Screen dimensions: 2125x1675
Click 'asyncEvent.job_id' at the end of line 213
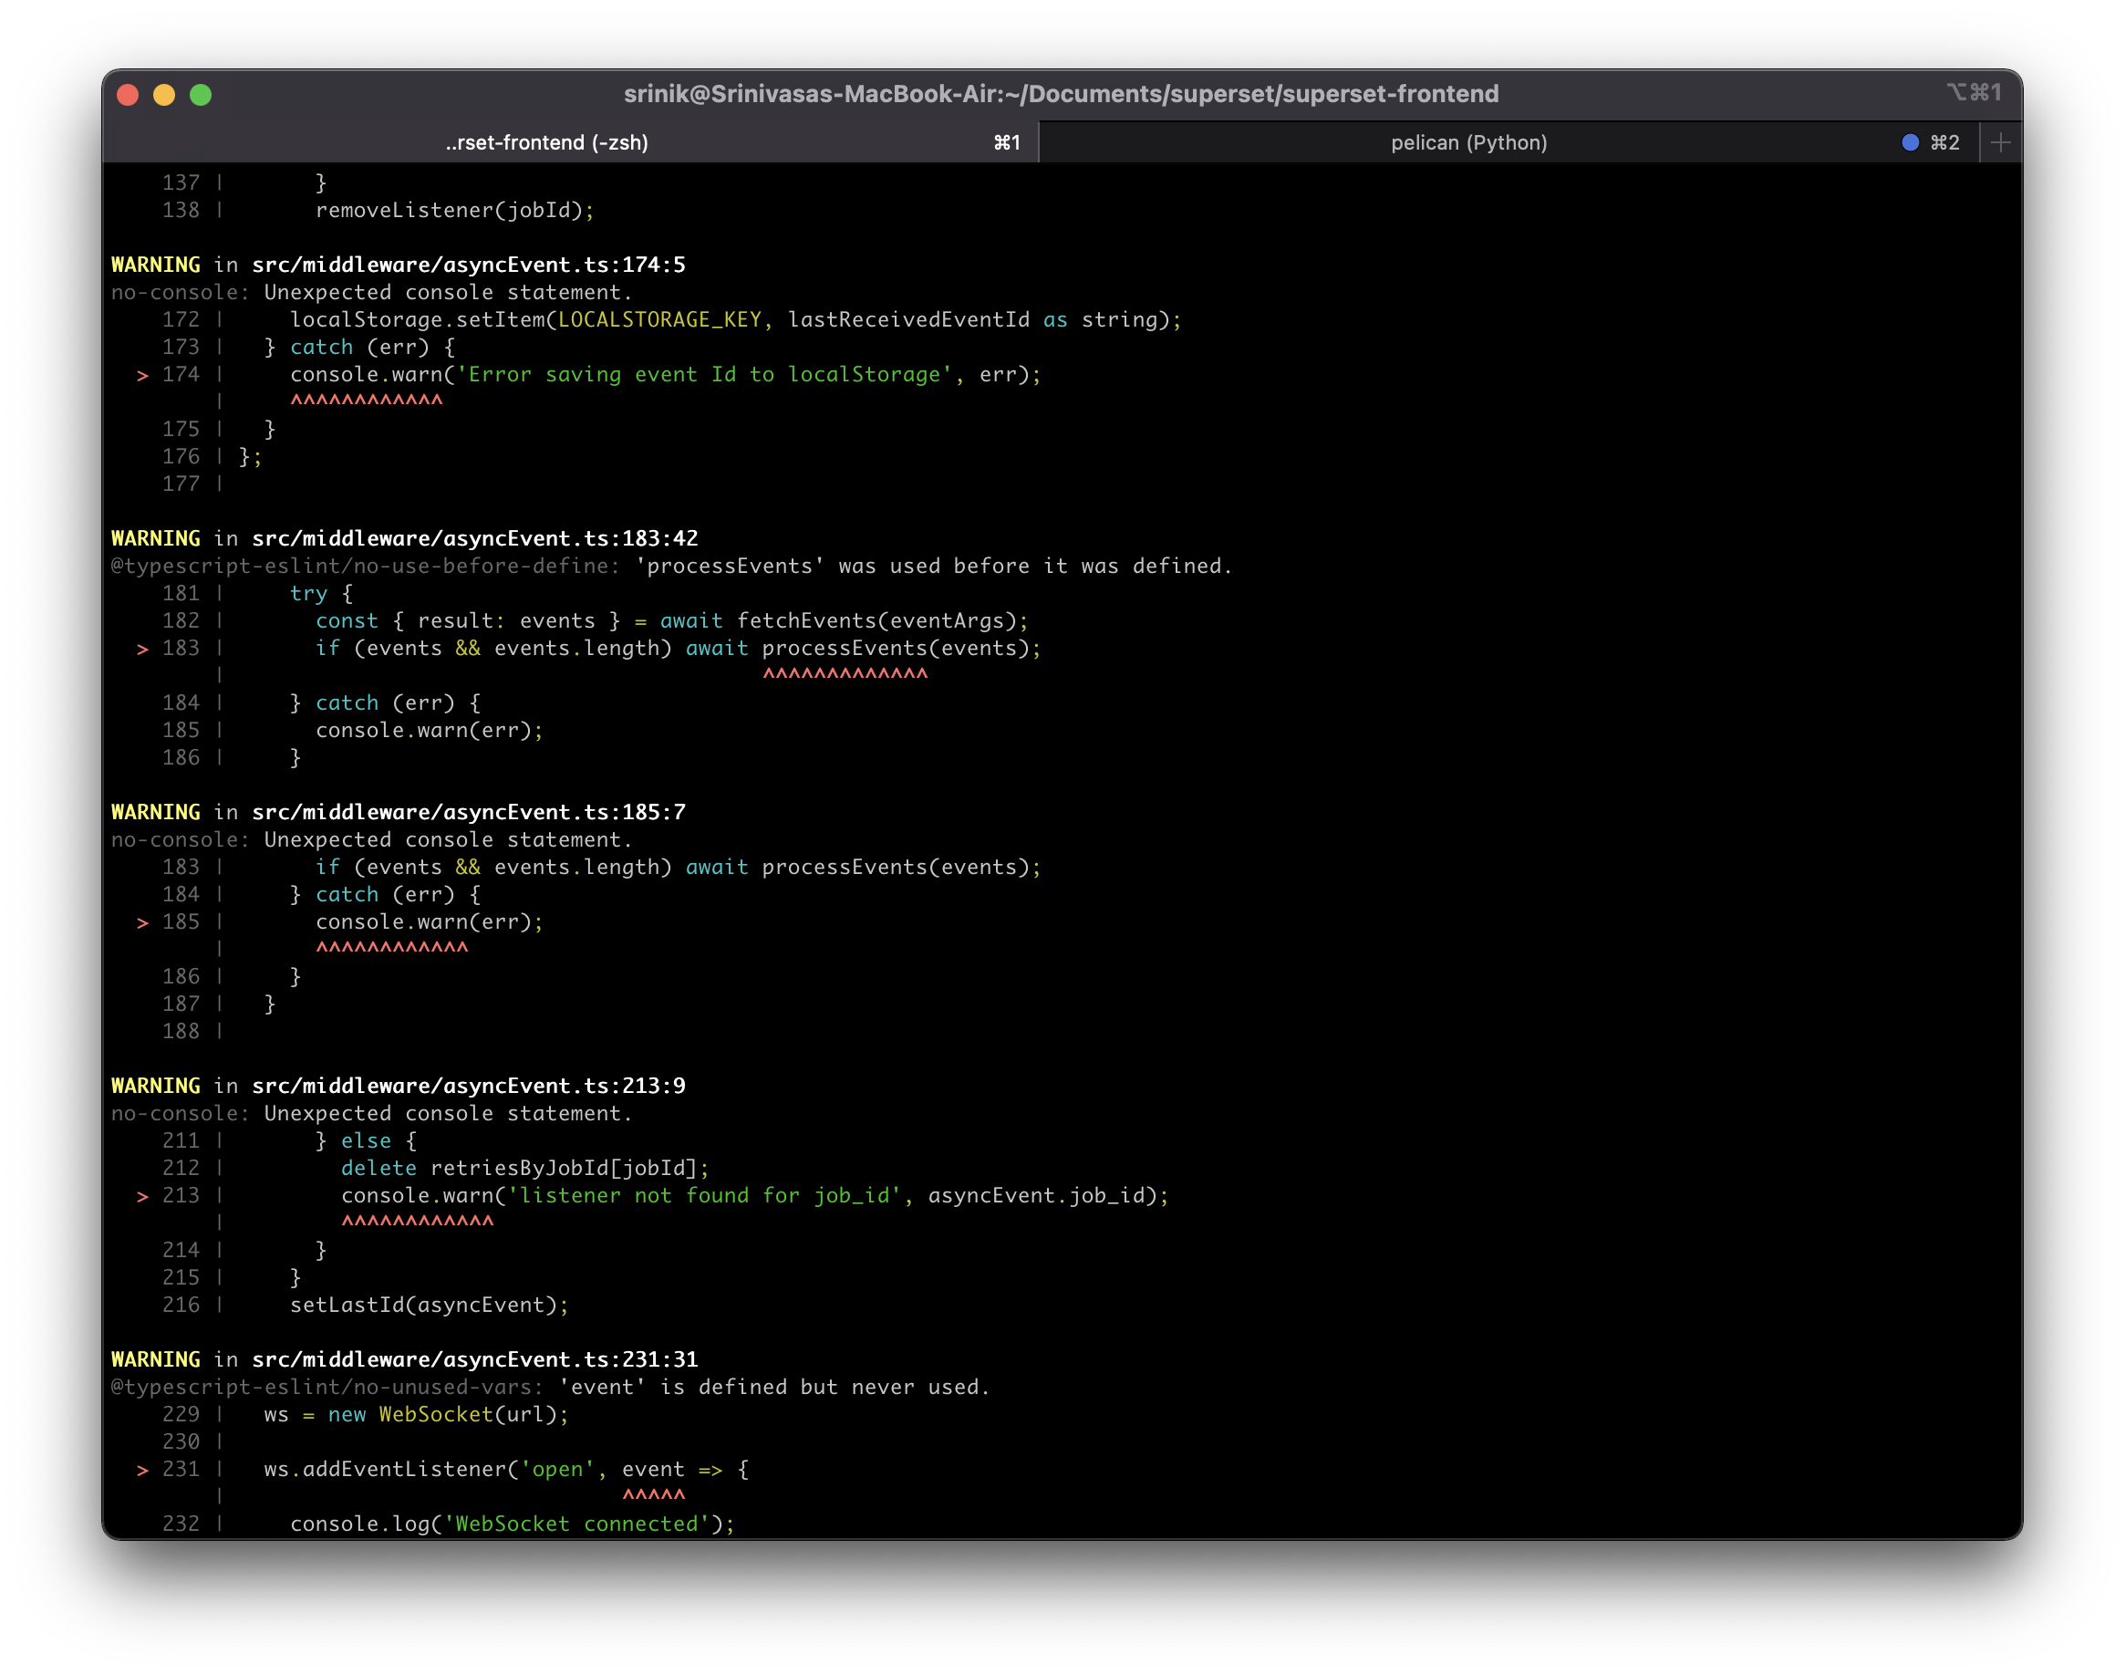[1036, 1195]
